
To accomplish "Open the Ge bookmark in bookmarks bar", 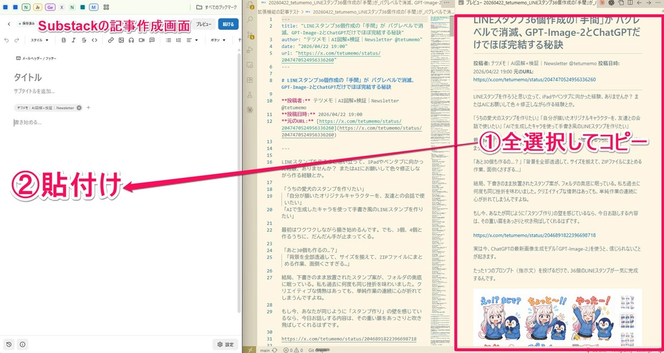I will pos(51,7).
